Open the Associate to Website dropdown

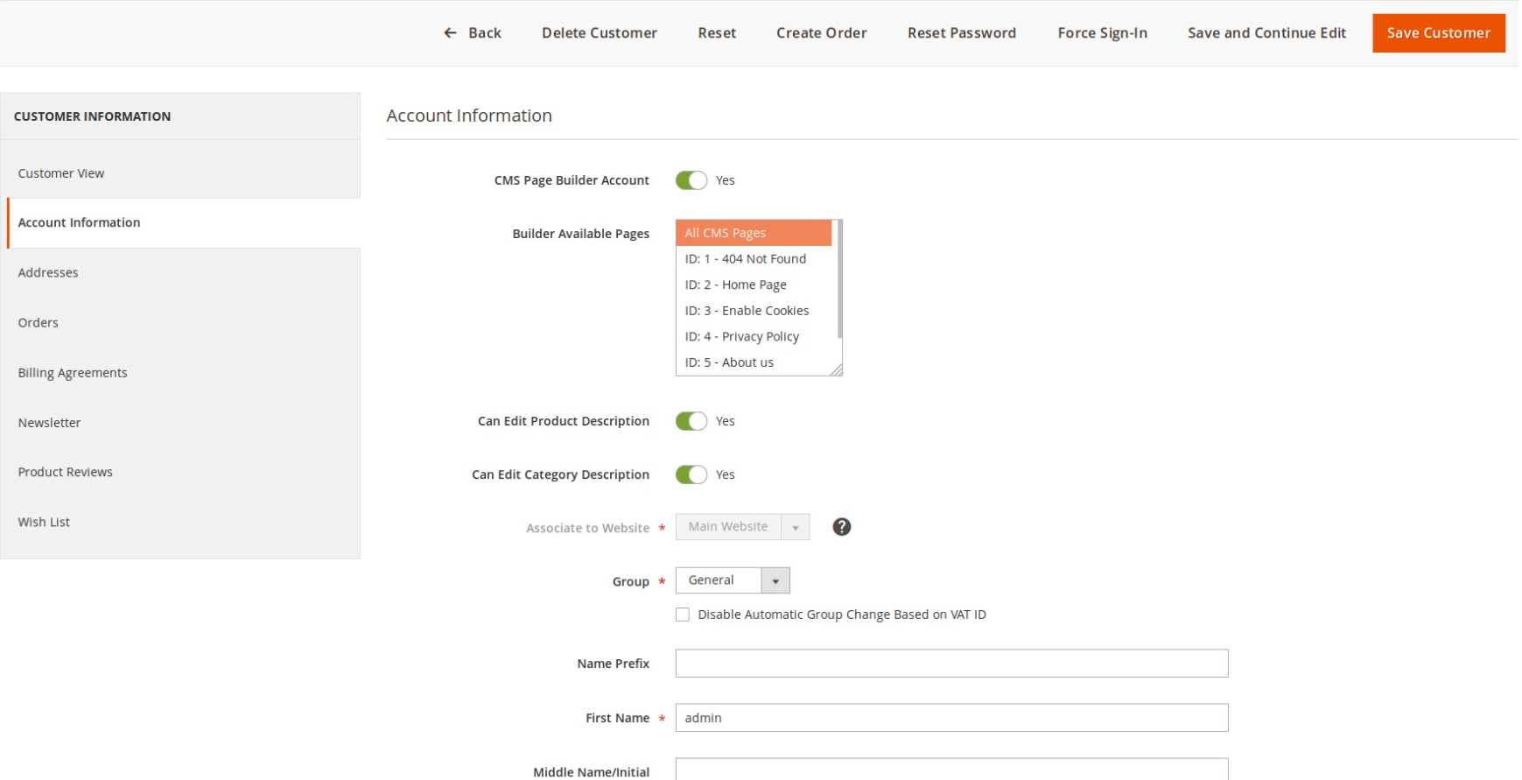click(x=742, y=527)
